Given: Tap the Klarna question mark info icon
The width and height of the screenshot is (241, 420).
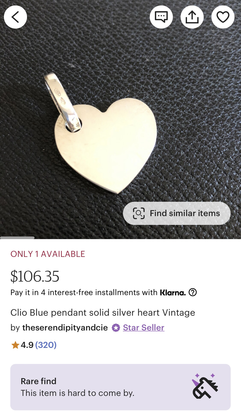Looking at the screenshot, I should pos(193,292).
